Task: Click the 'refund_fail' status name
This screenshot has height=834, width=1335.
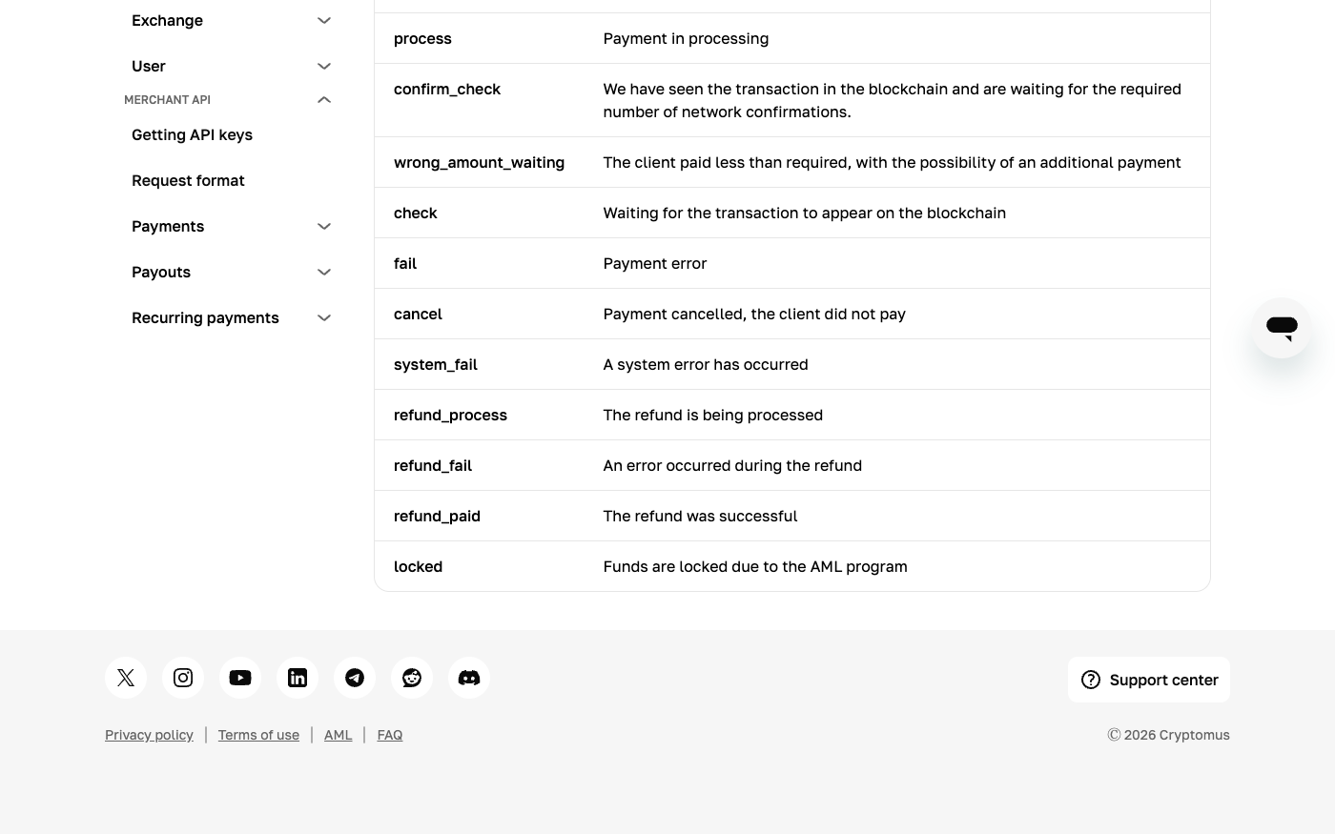Action: pos(433,465)
